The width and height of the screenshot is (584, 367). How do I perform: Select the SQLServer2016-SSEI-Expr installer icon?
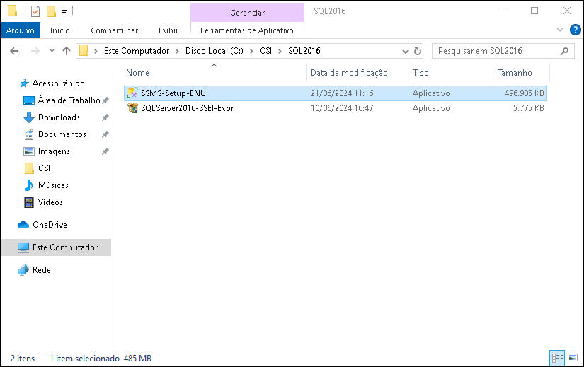point(132,108)
